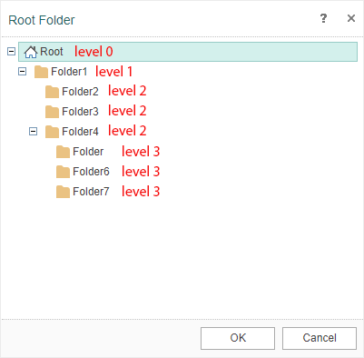Select the Folder7 tree item
Image resolution: width=364 pixels, height=358 pixels.
click(x=91, y=192)
